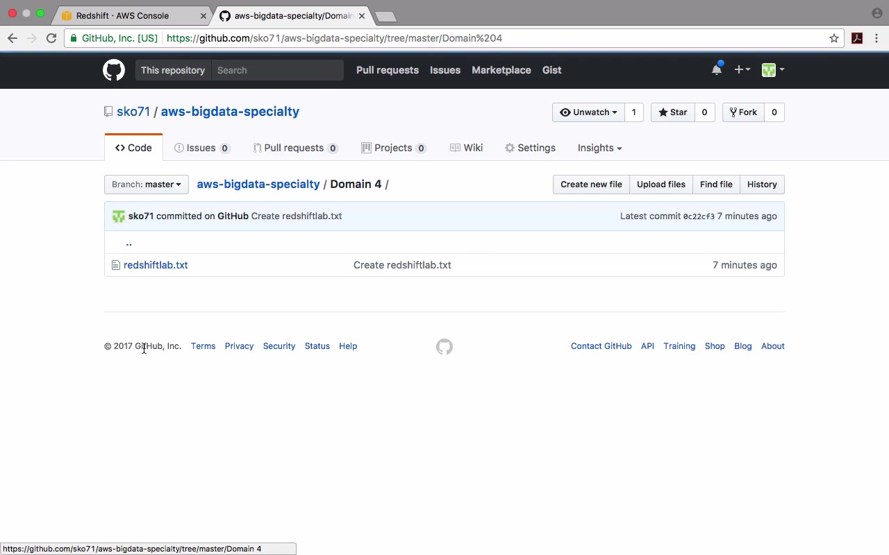Click the sko71 owner link
The image size is (889, 555).
click(133, 112)
